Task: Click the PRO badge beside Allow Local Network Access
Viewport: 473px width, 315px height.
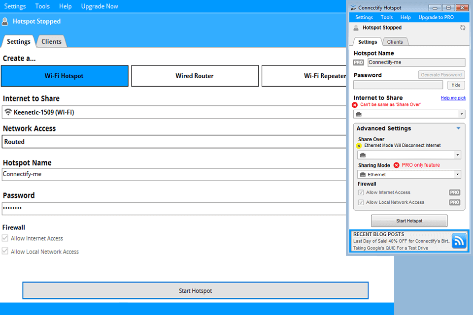Action: click(455, 202)
